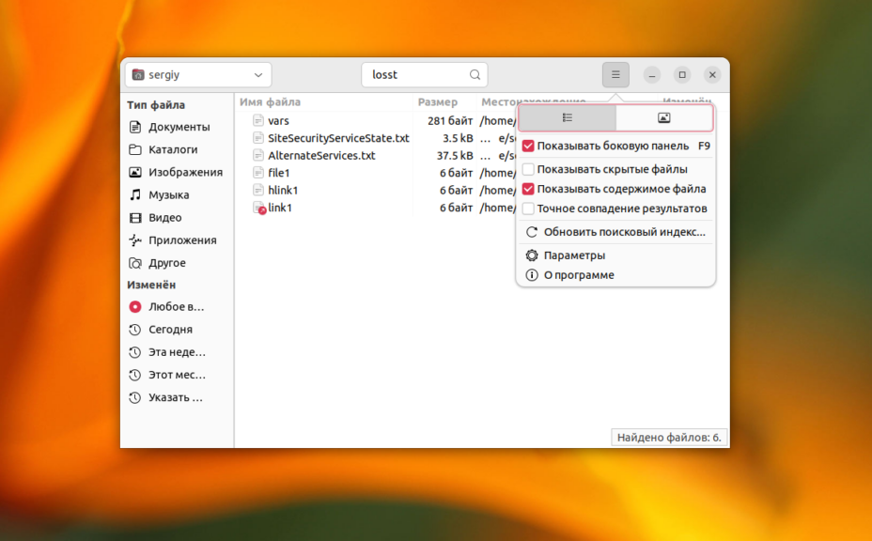Disable Показывать боковую панель checkbox
The image size is (872, 541).
[x=528, y=147]
